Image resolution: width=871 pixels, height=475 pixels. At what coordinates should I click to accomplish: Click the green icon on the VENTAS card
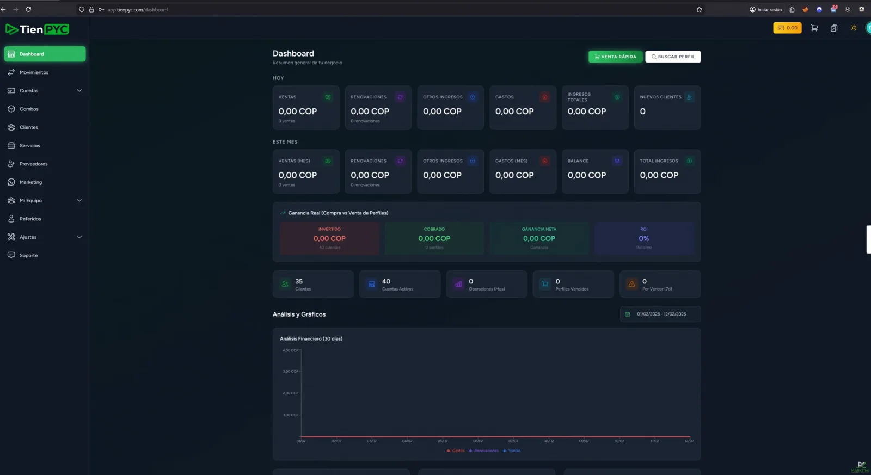(x=328, y=97)
